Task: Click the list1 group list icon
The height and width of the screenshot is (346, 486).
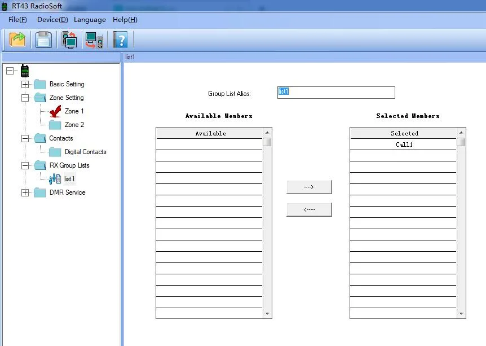Action: (x=55, y=179)
